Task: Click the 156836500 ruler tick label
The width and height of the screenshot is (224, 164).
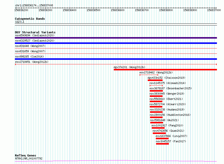Action: pyautogui.click(x=93, y=10)
